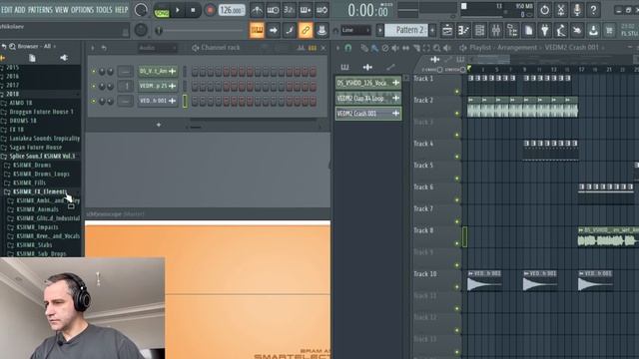This screenshot has height=359, width=639.
Task: Open the HELP menu
Action: [x=121, y=9]
